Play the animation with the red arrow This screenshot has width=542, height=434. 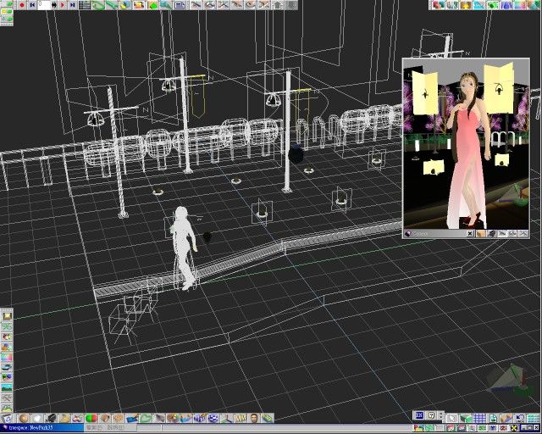pos(62,5)
